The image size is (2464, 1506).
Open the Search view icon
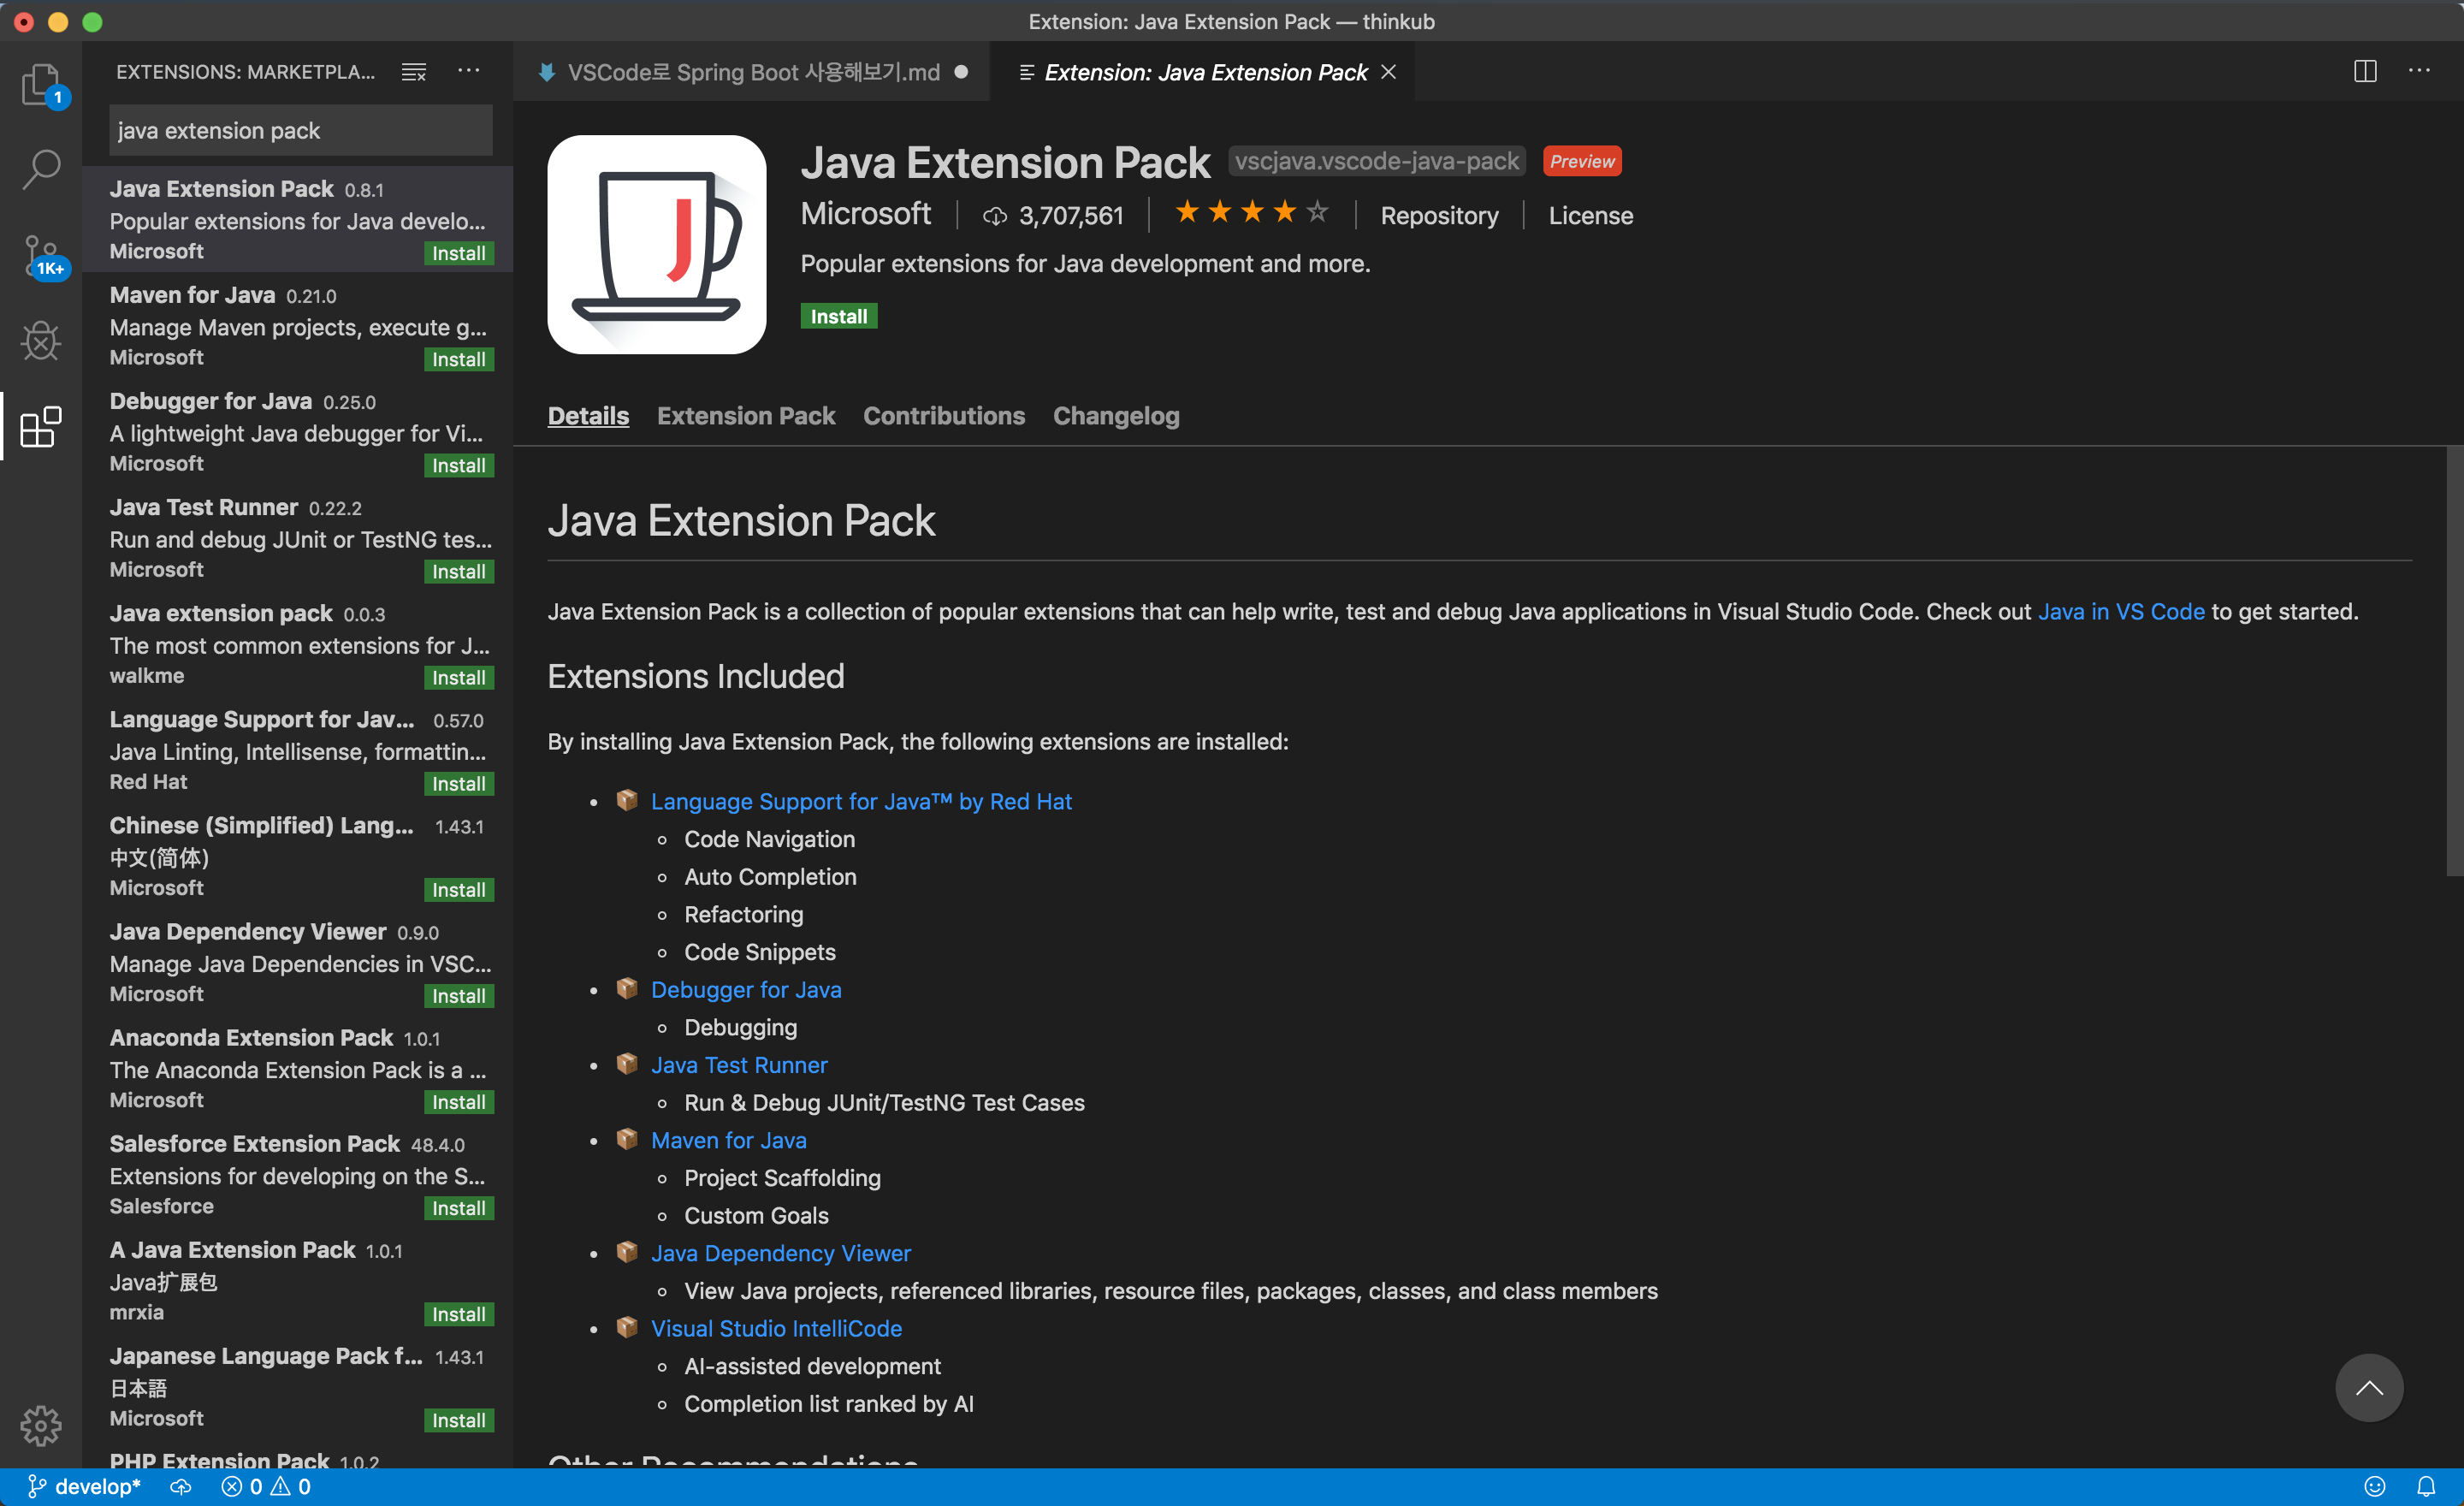coord(41,169)
